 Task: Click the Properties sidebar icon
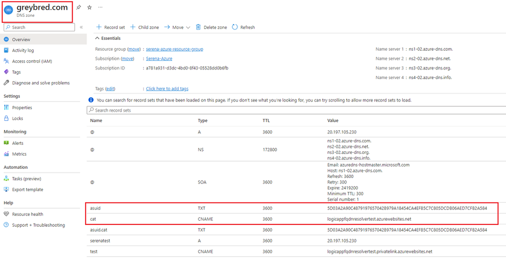[x=6, y=107]
